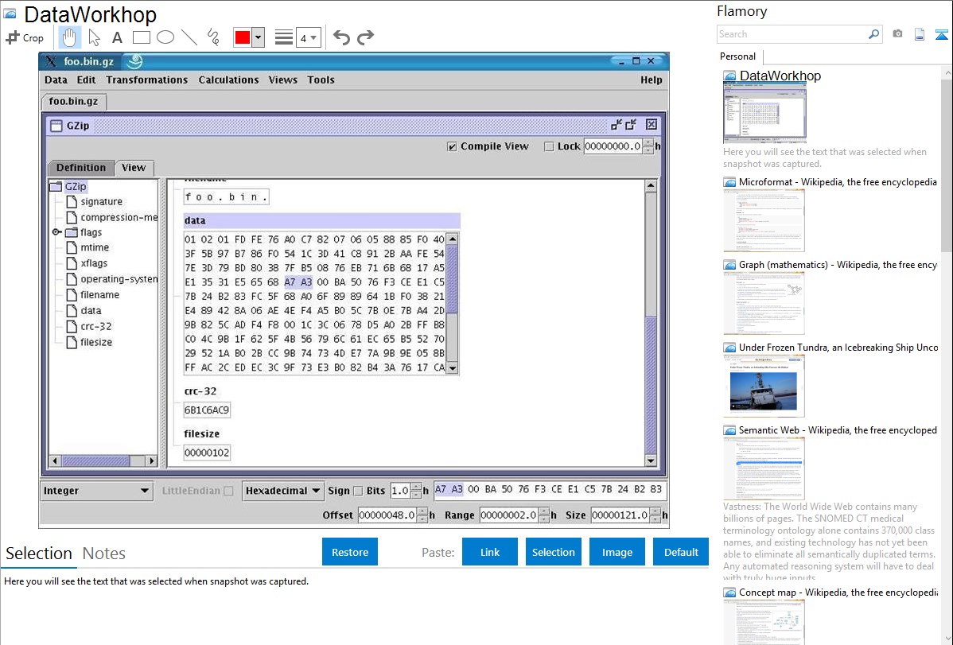The image size is (953, 645).
Task: Open the Tools menu
Action: [x=321, y=80]
